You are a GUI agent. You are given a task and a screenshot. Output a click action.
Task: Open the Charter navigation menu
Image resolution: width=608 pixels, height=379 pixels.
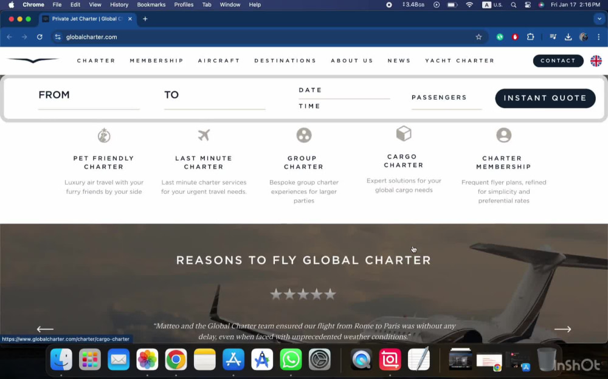point(96,61)
